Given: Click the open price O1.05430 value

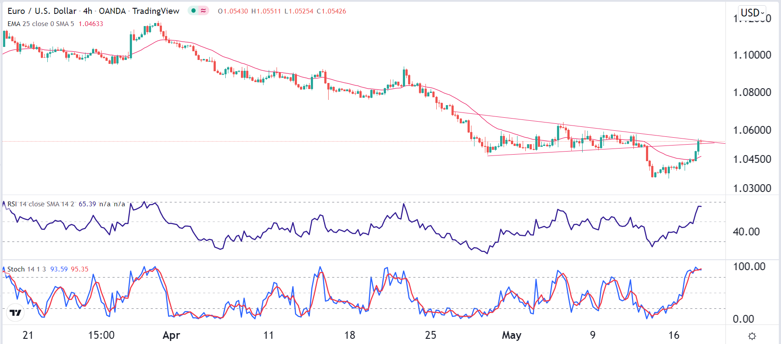Looking at the screenshot, I should (x=233, y=11).
